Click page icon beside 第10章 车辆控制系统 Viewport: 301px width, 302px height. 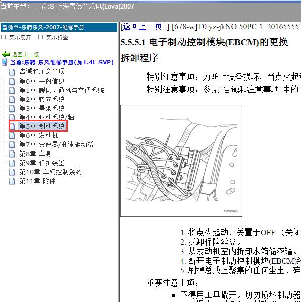(x=12, y=172)
